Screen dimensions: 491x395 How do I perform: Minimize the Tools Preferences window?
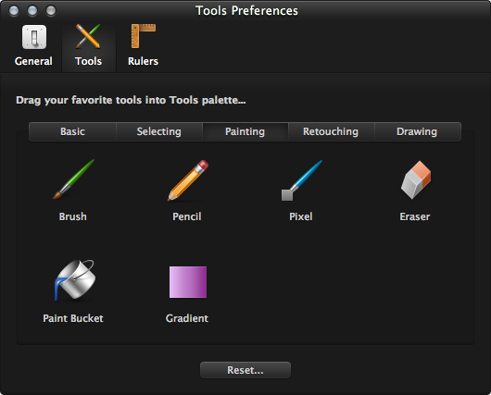coord(32,10)
